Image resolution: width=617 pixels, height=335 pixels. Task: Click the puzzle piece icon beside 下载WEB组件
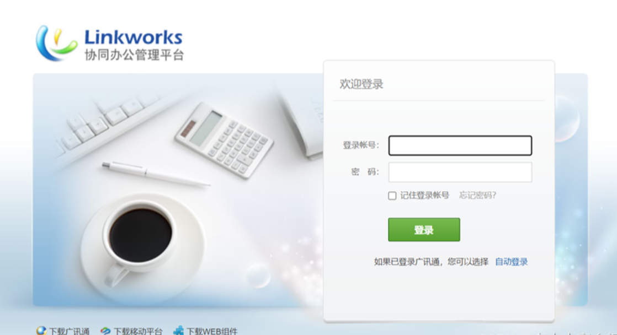pyautogui.click(x=179, y=331)
